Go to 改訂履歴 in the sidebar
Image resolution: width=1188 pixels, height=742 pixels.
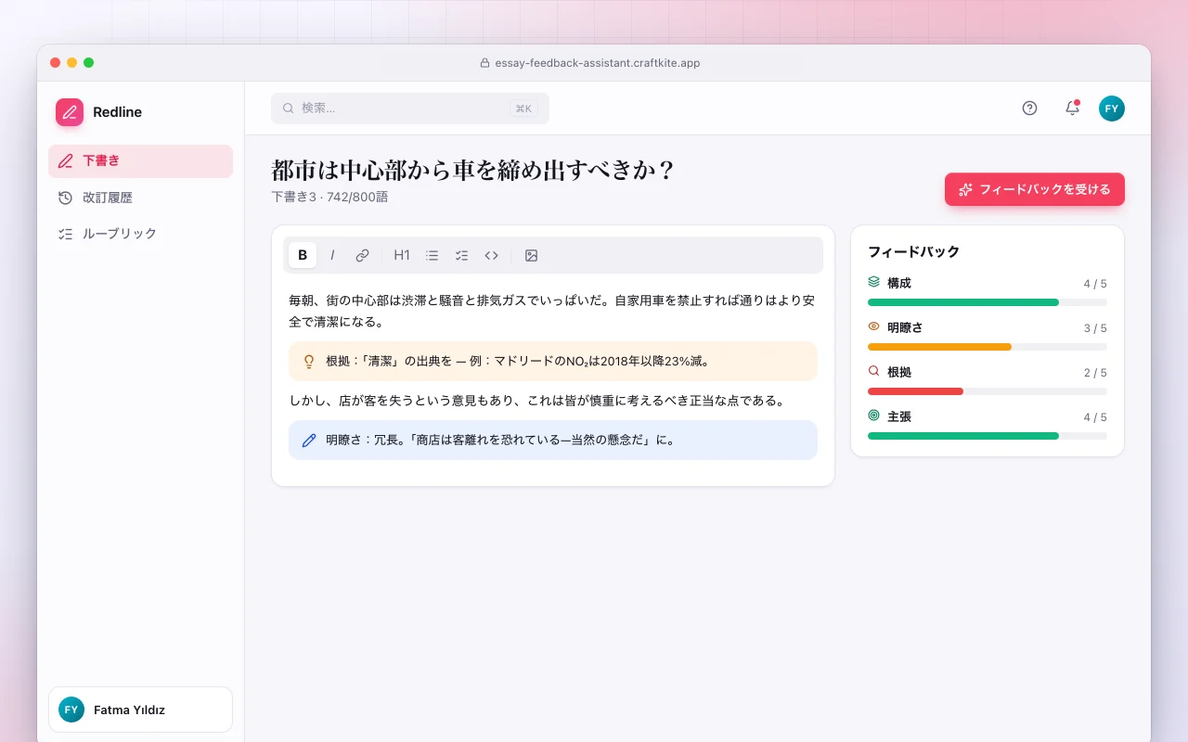[140, 198]
